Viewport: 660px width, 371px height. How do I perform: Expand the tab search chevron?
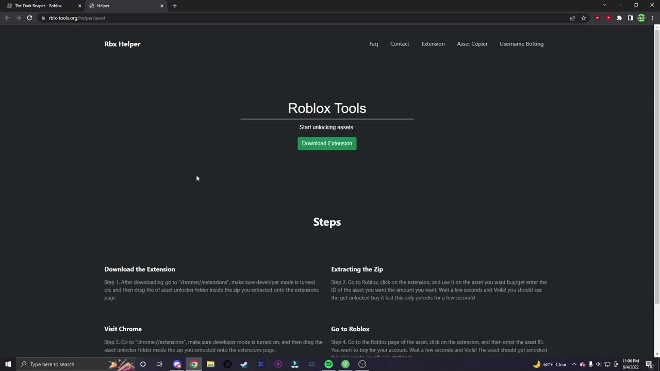(604, 5)
